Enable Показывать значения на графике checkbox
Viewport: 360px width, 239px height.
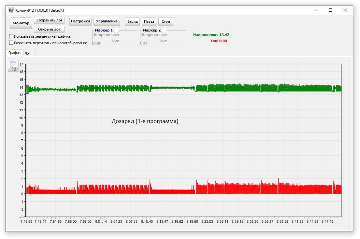11,36
